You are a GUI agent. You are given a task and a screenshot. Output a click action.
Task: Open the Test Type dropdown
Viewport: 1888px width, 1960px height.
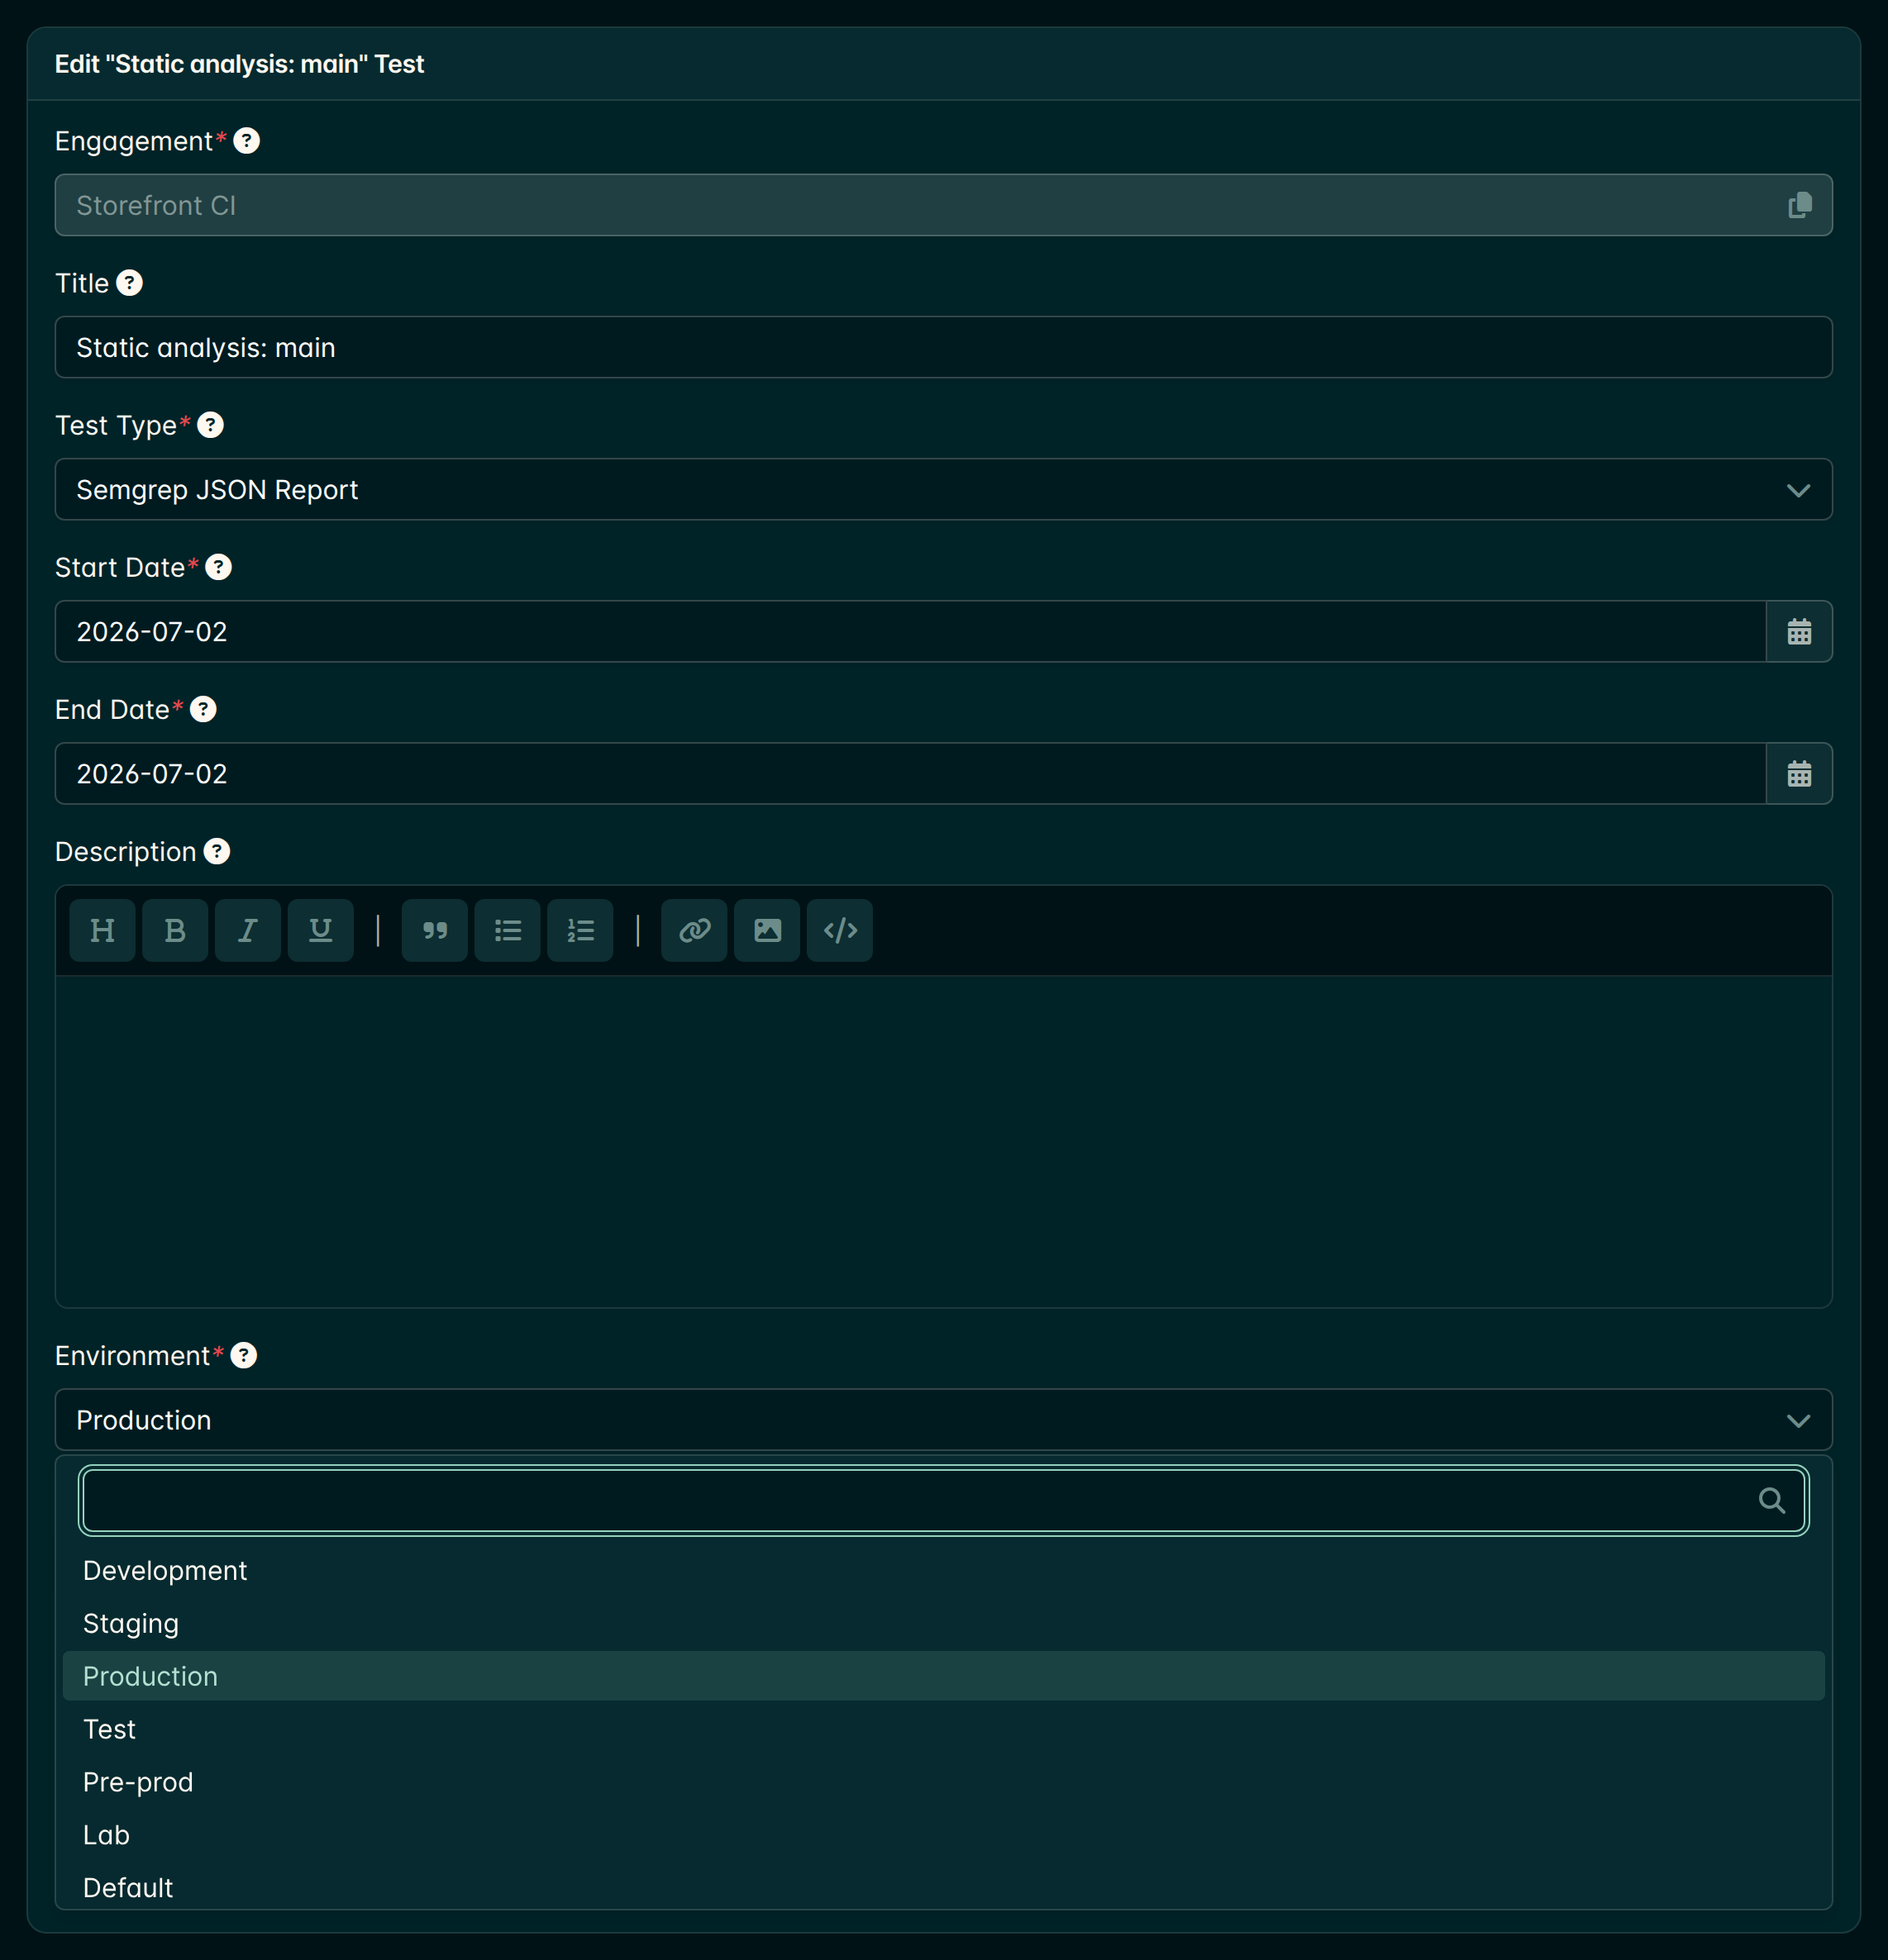pos(943,489)
